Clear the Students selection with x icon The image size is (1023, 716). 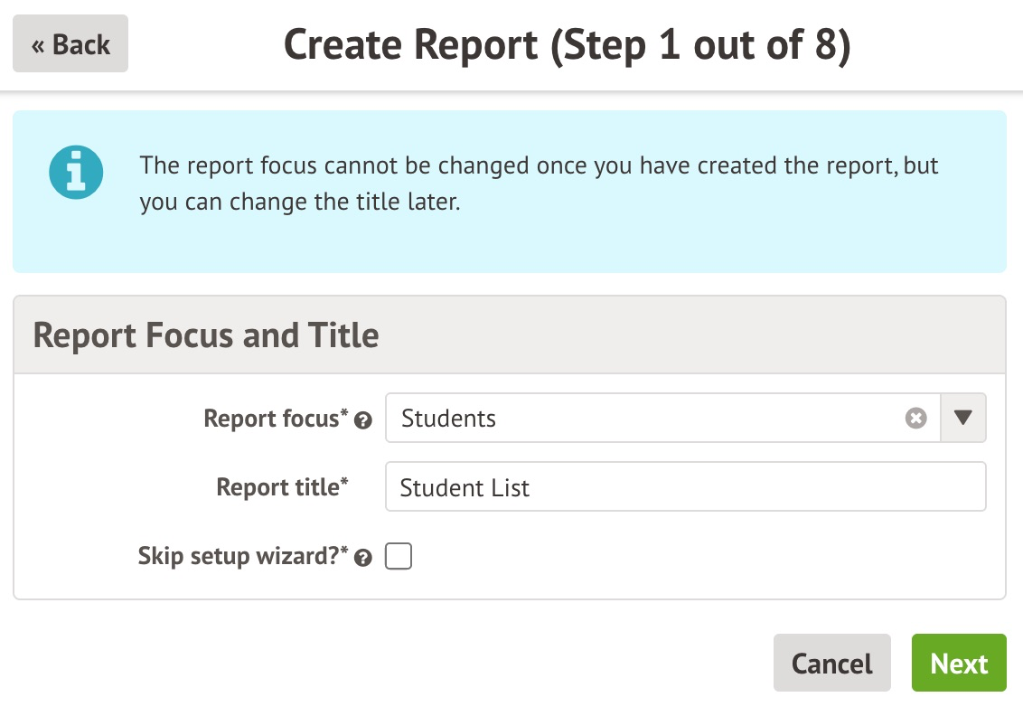915,419
